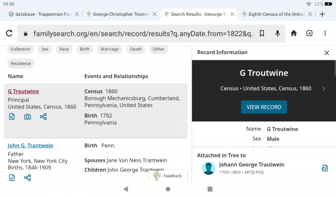Close the Eighth Census tab
The image size is (336, 197).
coord(310,14)
